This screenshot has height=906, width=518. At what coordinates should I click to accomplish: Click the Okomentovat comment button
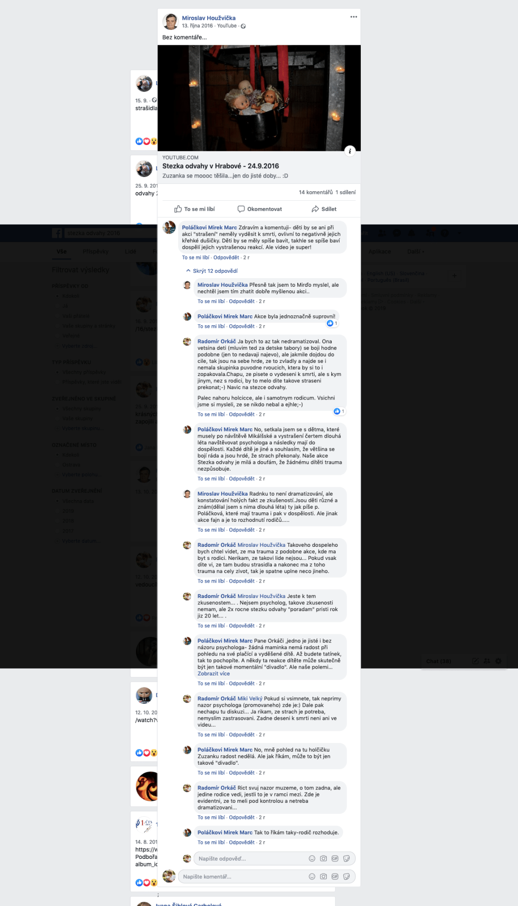260,209
